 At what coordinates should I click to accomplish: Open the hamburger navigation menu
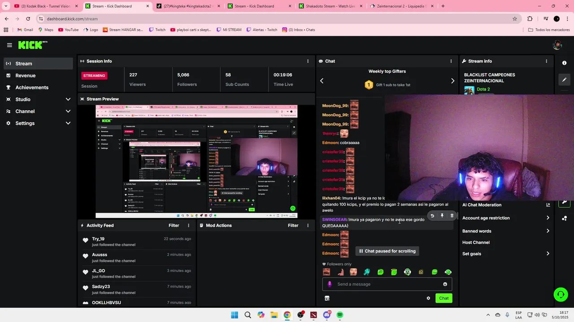9,45
